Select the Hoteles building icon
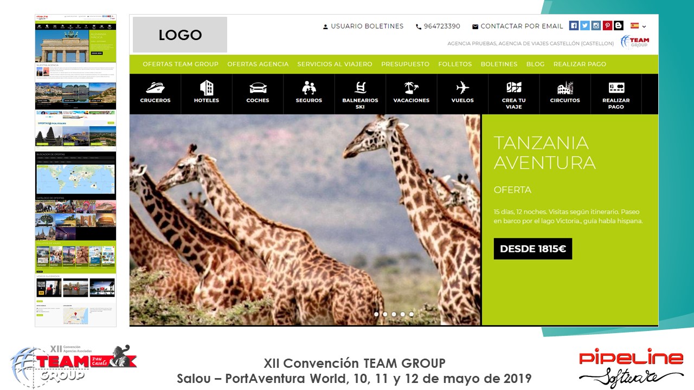Image resolution: width=694 pixels, height=390 pixels. coord(207,87)
